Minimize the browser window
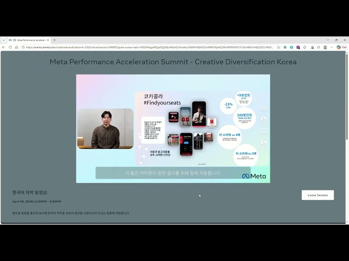Viewport: 349px width, 261px height. [x=328, y=40]
